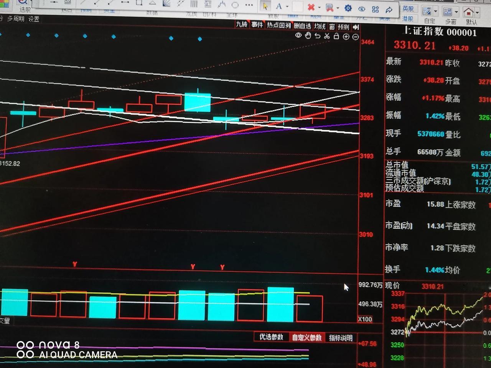Open 优选参数 preferred parameters
This screenshot has height=368, width=491.
[x=272, y=337]
